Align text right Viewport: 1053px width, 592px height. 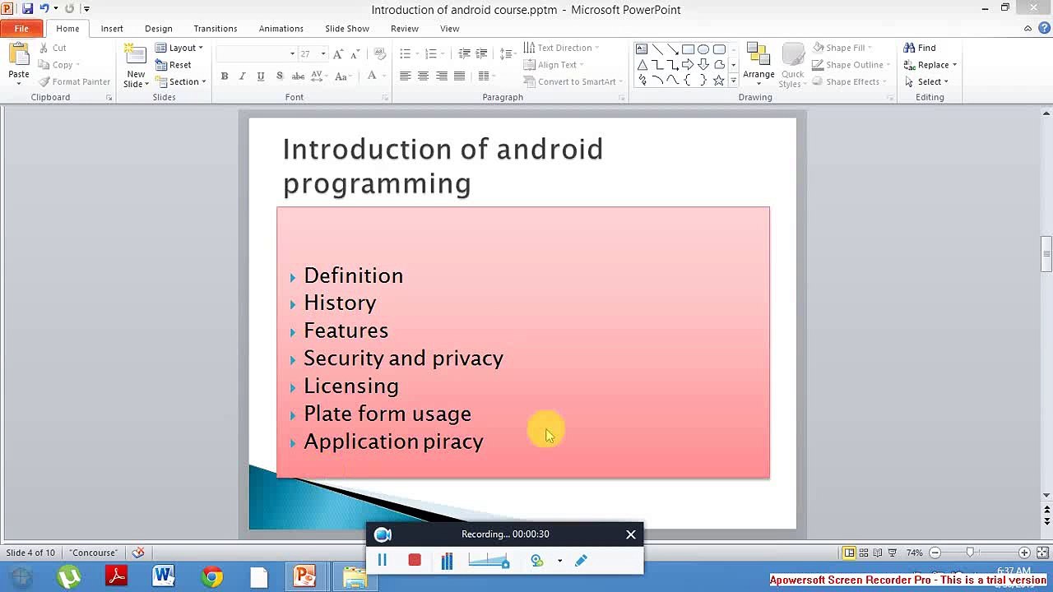[x=442, y=76]
